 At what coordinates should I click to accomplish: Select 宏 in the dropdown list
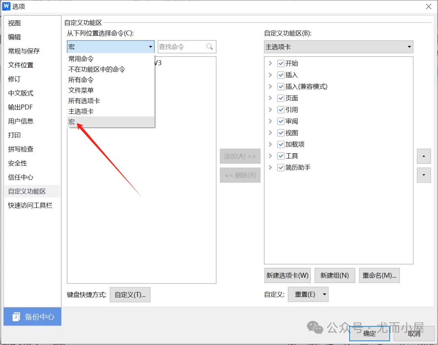tap(111, 122)
